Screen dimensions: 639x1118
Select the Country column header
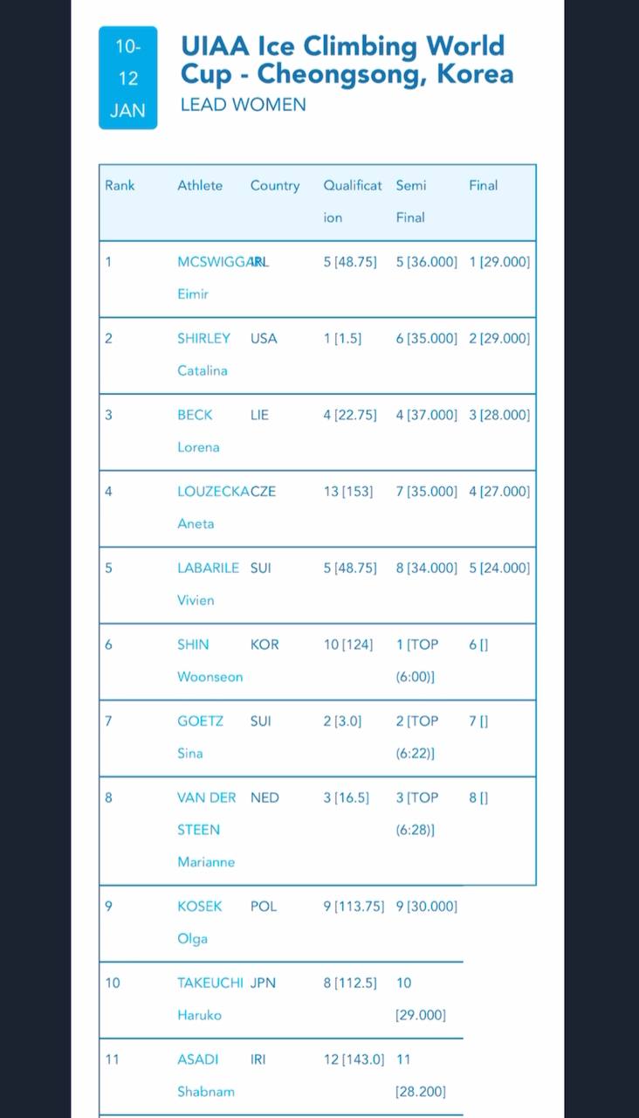[x=274, y=185]
